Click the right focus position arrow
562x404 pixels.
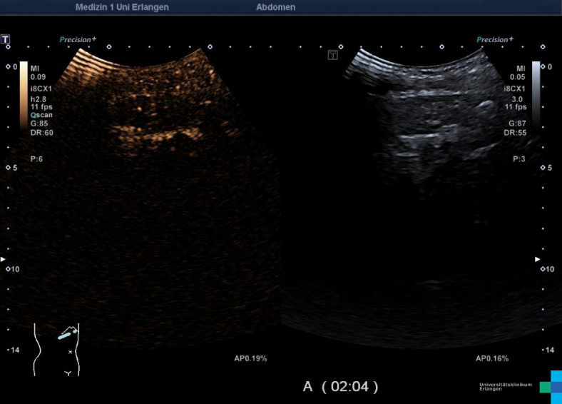click(x=537, y=259)
